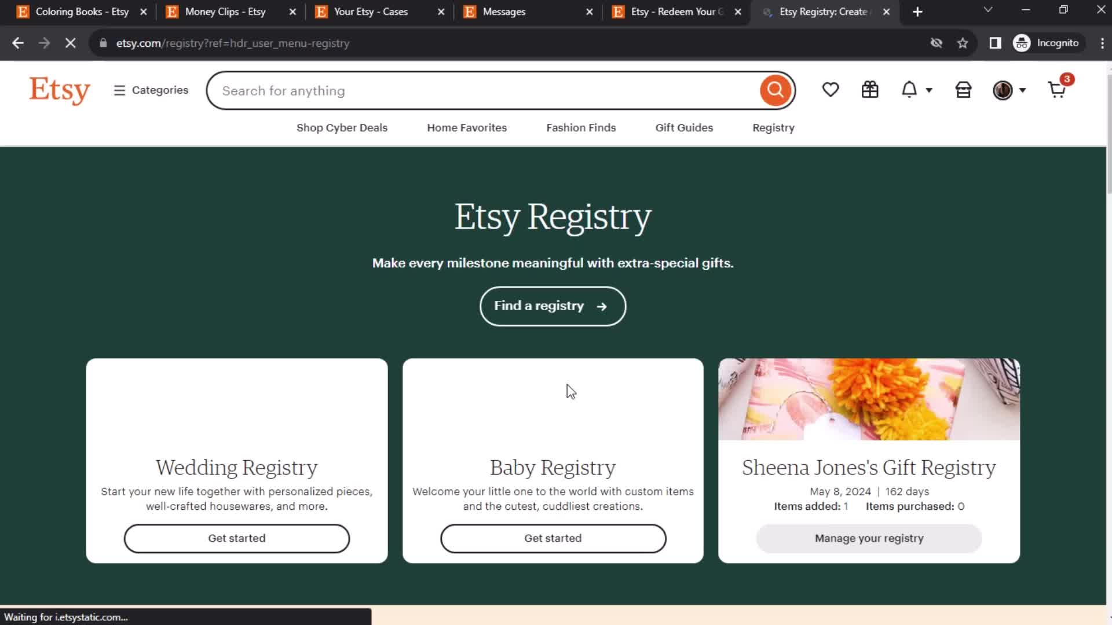Image resolution: width=1112 pixels, height=625 pixels.
Task: Open the wishlist/favorites heart icon
Action: pos(831,90)
